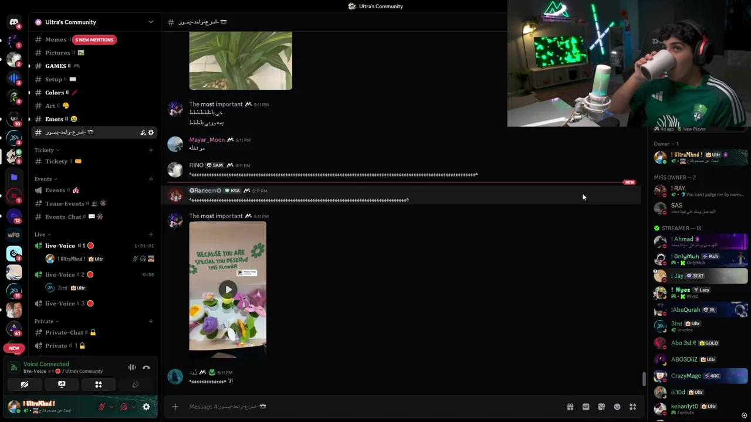Send a gift from message bar
Screen dimensions: 751x422
570,407
